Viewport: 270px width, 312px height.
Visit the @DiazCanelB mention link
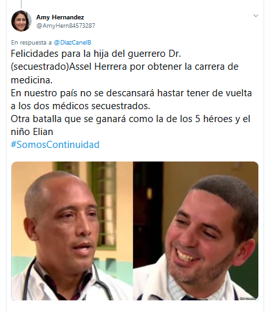72,43
